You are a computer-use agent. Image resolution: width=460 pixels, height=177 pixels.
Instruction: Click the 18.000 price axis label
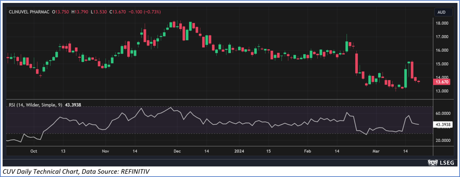point(443,23)
